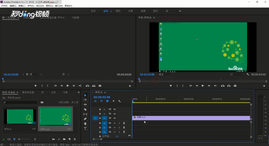
Task: Click delete trash icon in Project panel
Action: point(75,139)
